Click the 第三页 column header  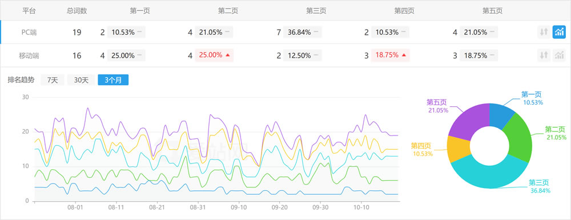[316, 10]
